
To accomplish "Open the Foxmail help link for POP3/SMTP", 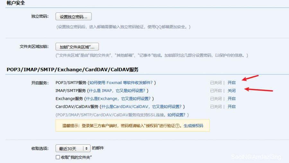I will pos(121,83).
